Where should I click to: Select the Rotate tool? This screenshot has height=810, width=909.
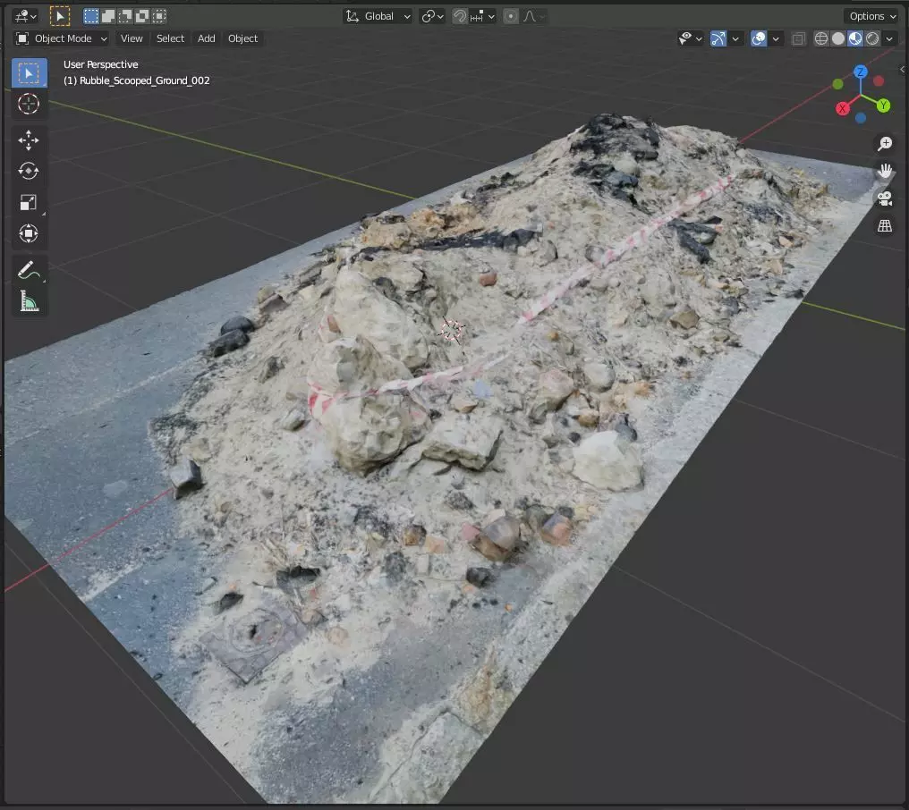[x=29, y=171]
